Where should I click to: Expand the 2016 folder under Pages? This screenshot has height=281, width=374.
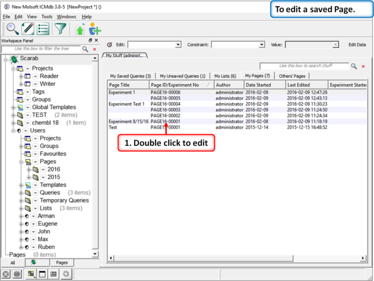coord(28,170)
